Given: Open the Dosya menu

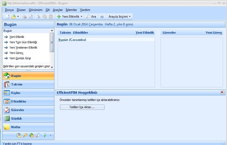Looking at the screenshot, I should pyautogui.click(x=9, y=10).
